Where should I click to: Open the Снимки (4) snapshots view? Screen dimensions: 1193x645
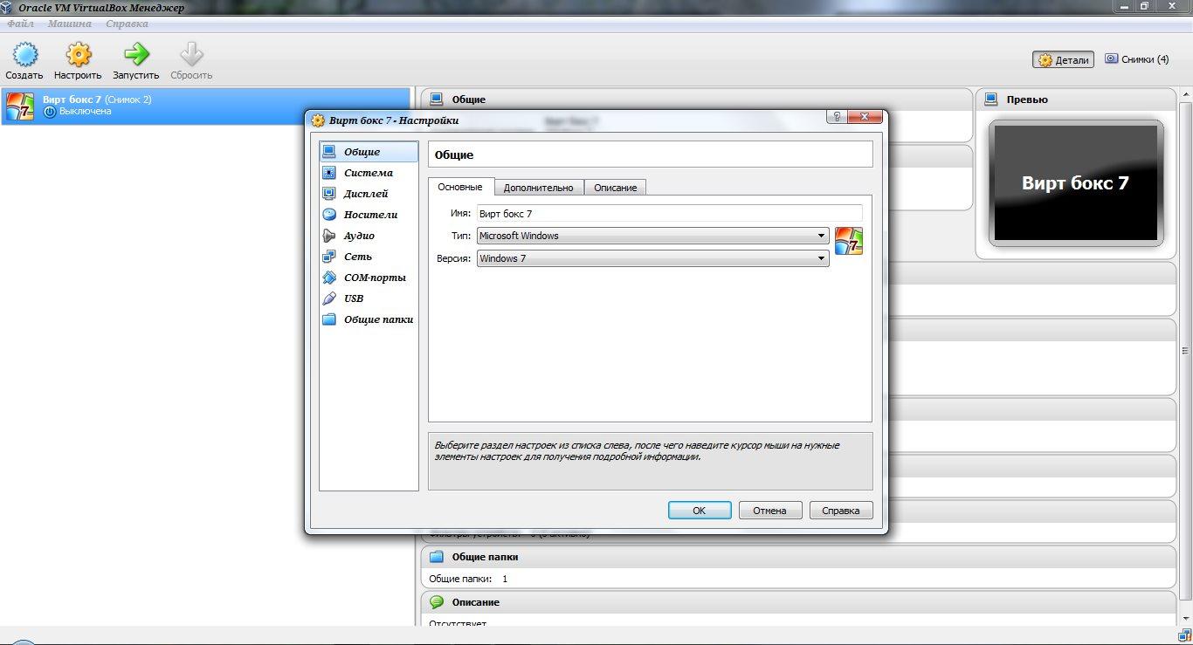coord(1136,59)
